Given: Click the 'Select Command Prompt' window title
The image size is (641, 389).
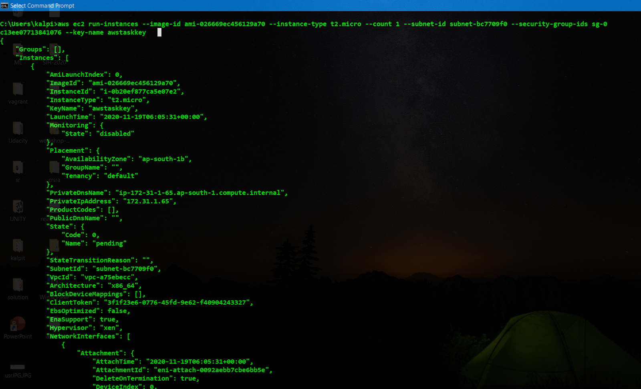Looking at the screenshot, I should (42, 6).
